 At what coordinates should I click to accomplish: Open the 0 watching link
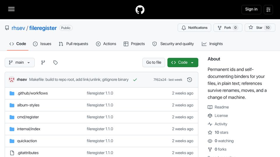pyautogui.click(x=220, y=141)
